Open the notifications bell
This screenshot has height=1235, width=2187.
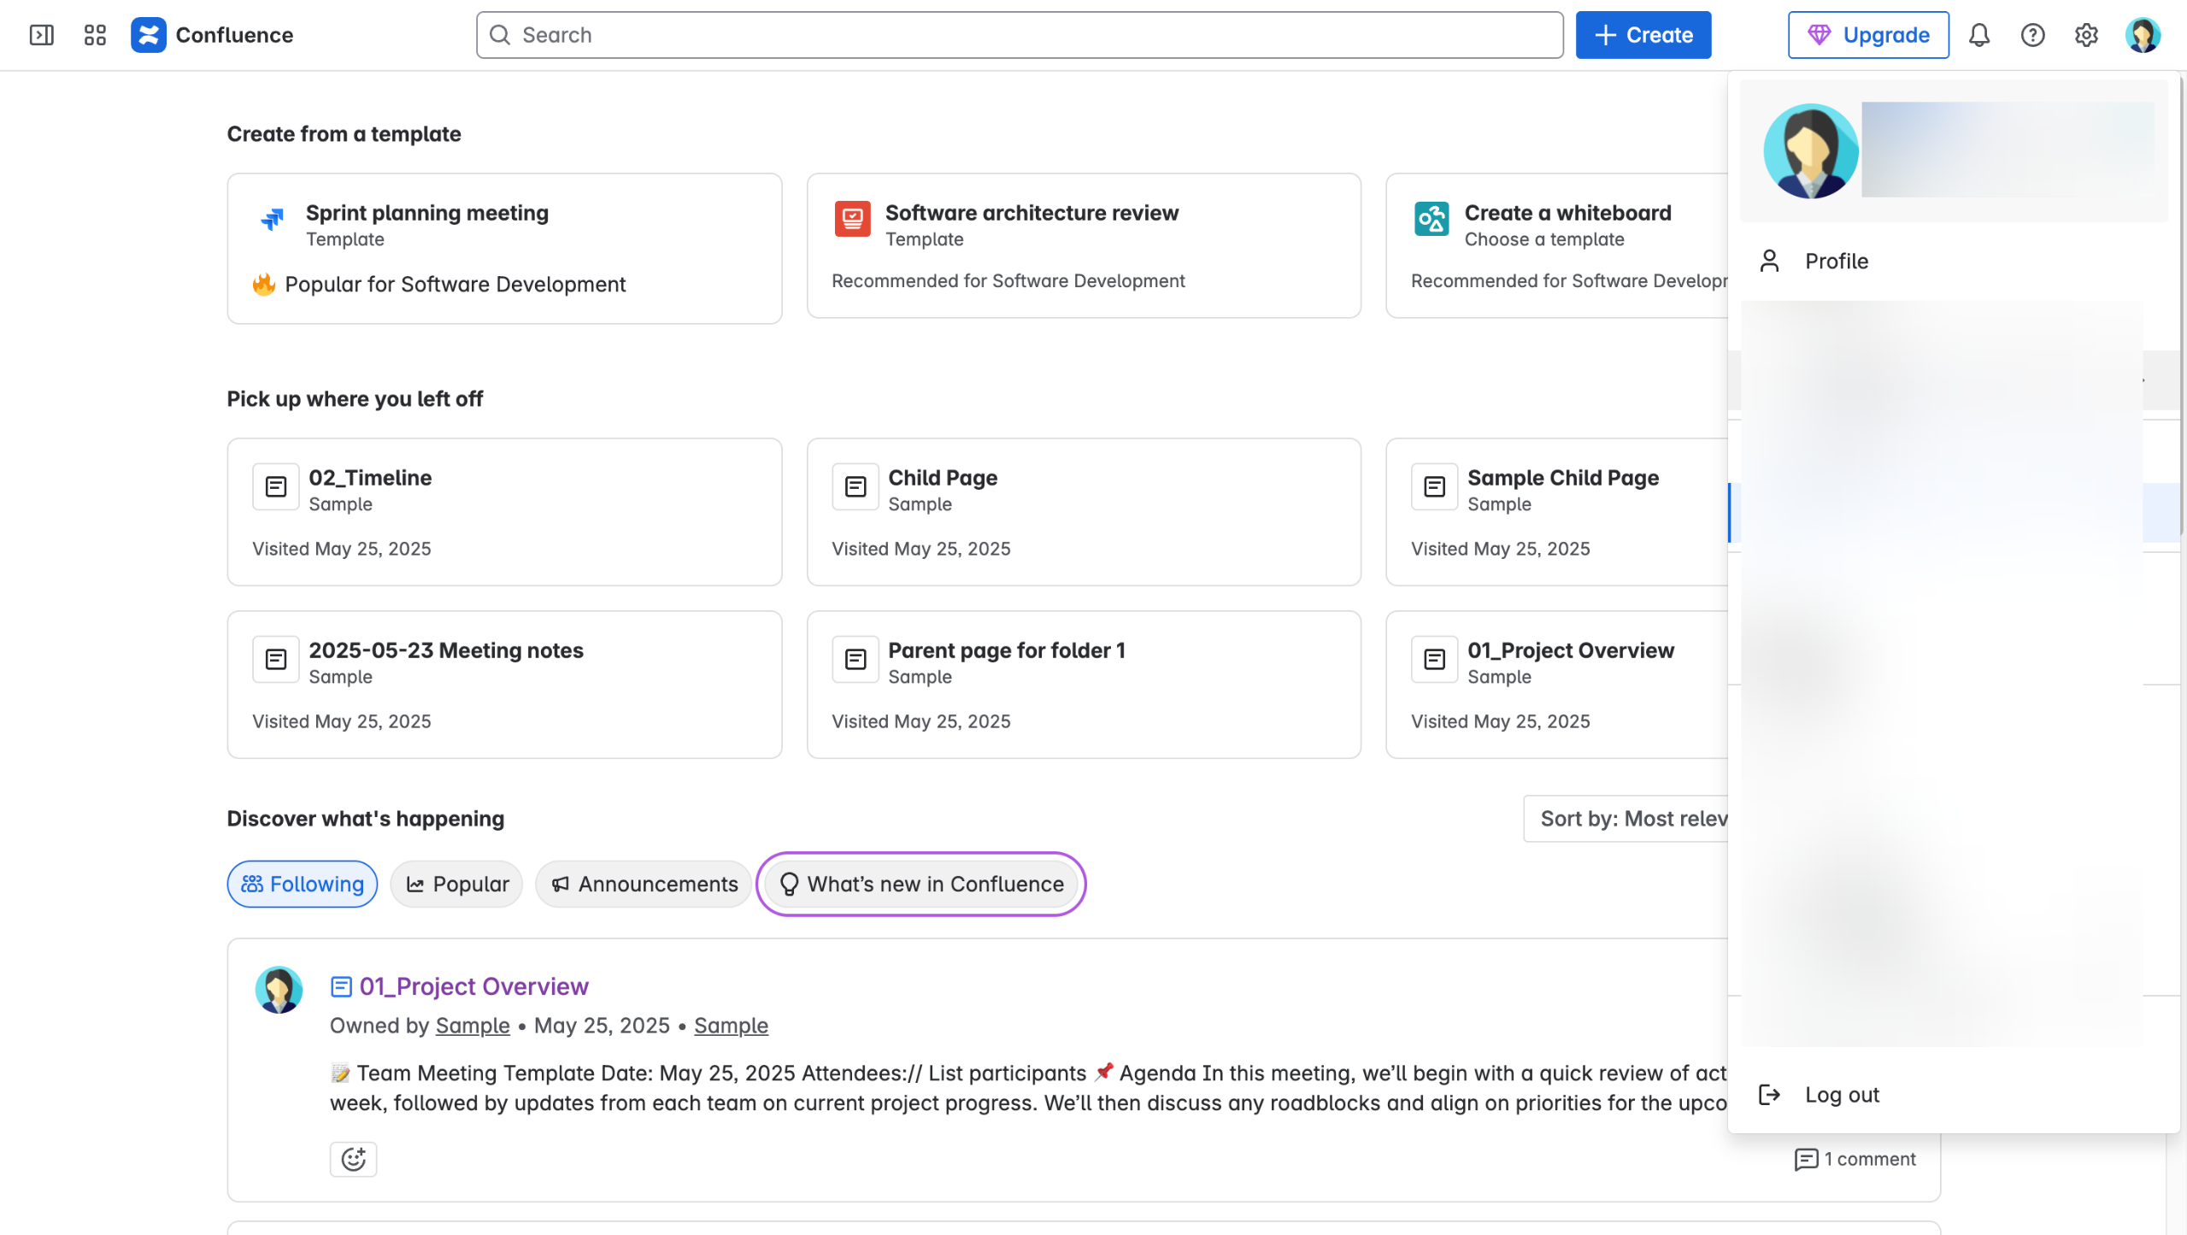point(1979,35)
